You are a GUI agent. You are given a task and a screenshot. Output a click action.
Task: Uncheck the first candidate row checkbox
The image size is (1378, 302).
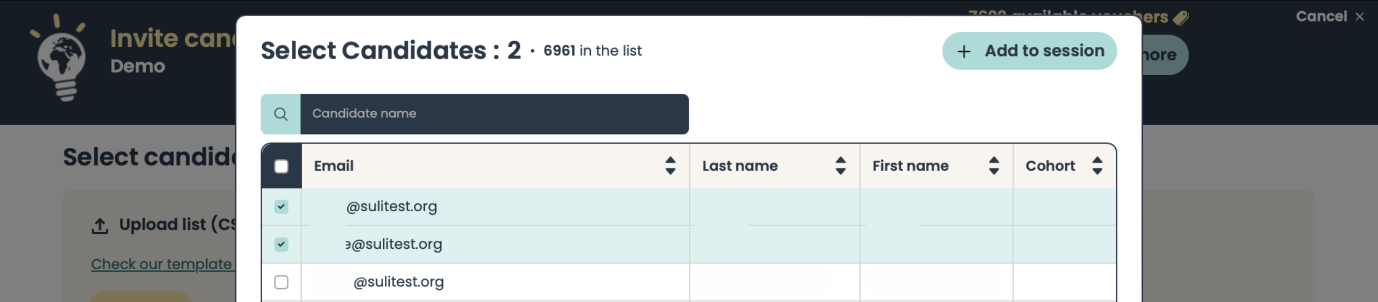(281, 207)
